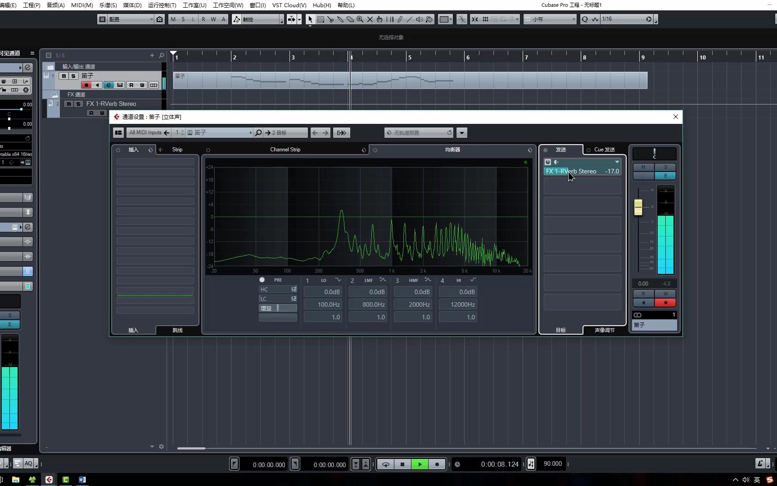Viewport: 777px width, 486px height.
Task: Select the Object Selection arrow tool
Action: [x=310, y=19]
